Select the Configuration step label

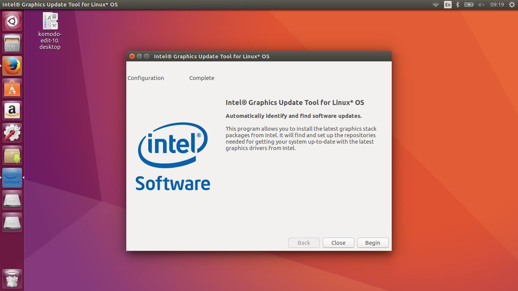point(146,78)
